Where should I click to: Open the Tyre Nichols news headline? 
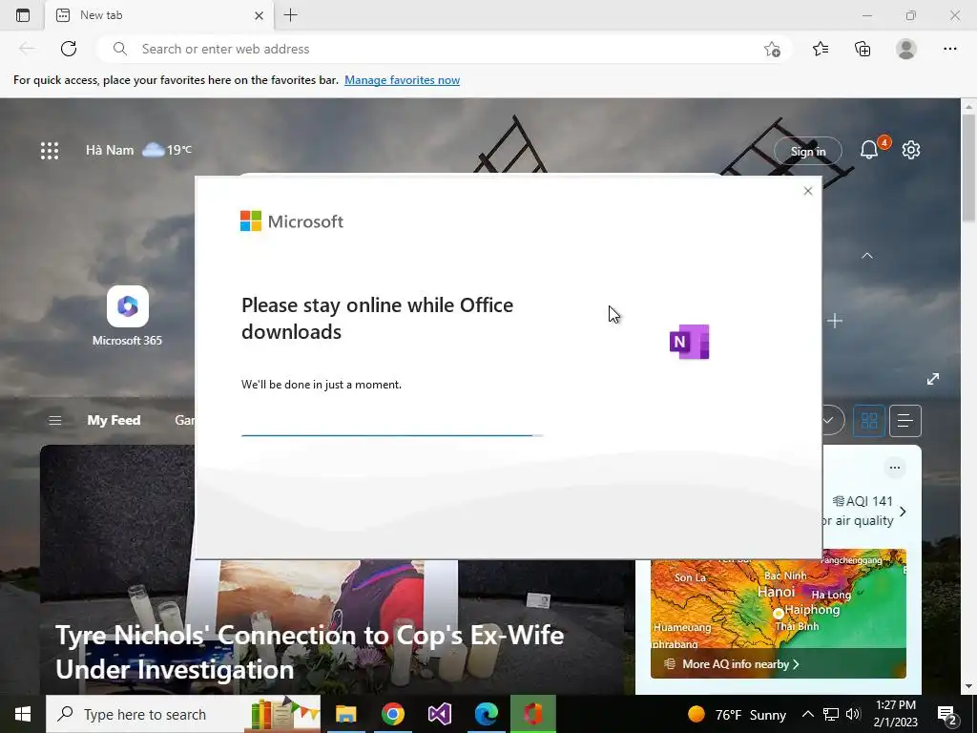point(310,652)
